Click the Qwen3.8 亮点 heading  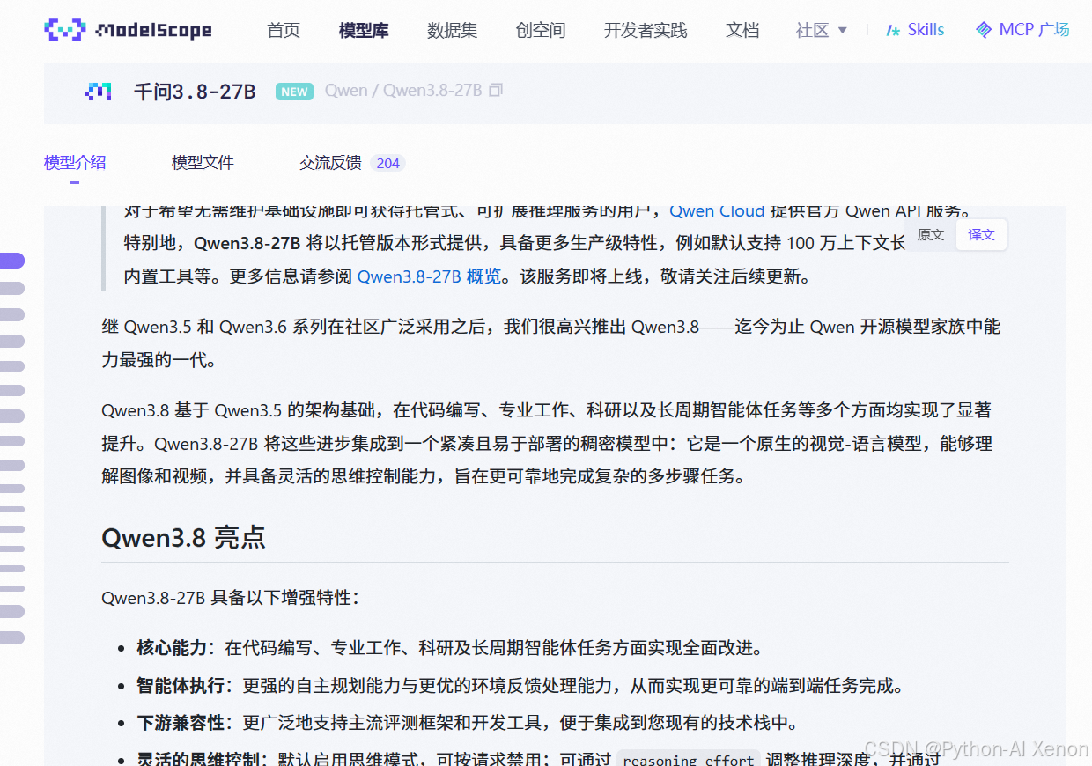[183, 537]
